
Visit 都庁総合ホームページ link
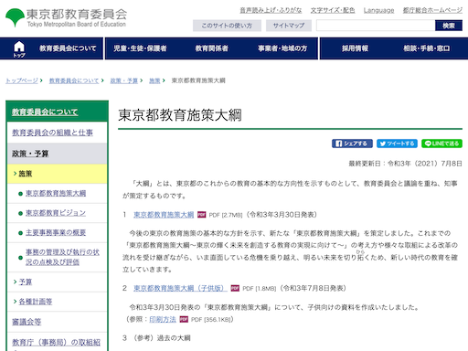[x=432, y=10]
